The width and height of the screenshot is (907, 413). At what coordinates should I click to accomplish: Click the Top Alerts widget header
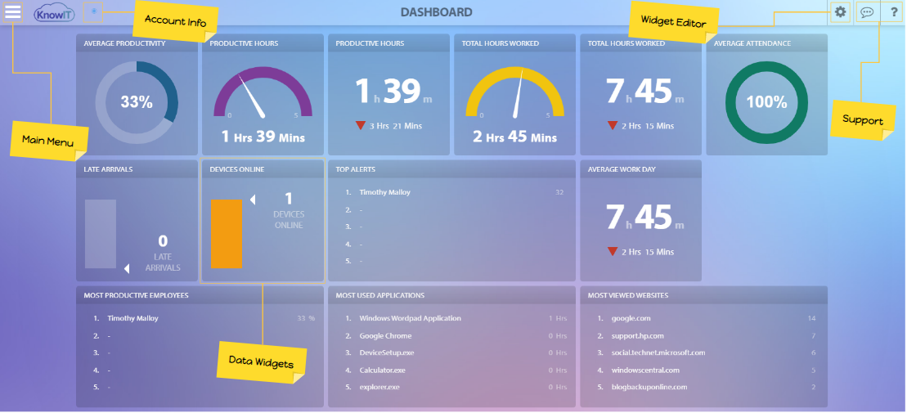click(451, 169)
